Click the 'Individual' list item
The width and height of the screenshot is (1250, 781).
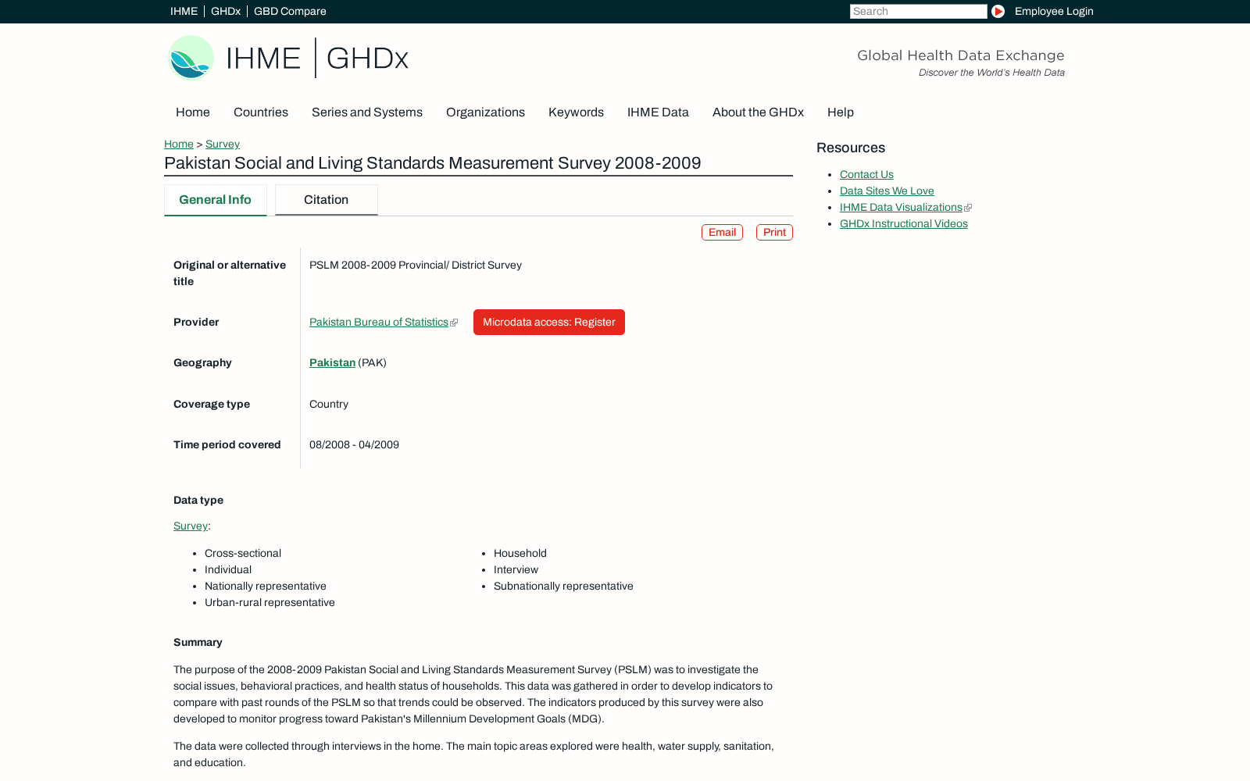(228, 570)
